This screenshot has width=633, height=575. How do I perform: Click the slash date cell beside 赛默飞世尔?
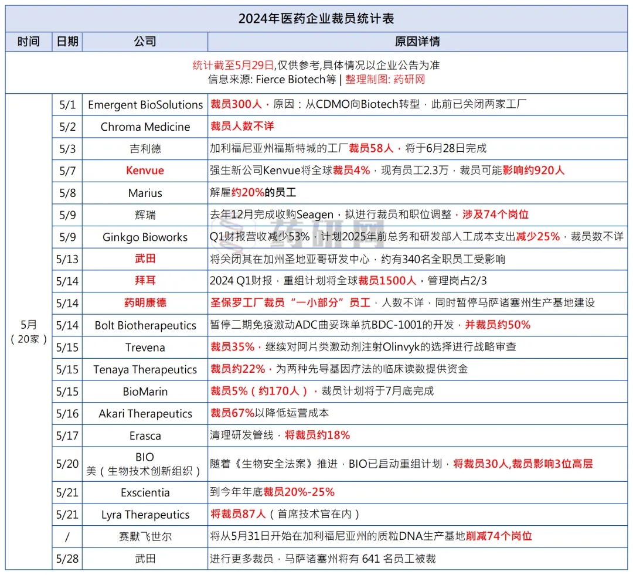(x=67, y=537)
